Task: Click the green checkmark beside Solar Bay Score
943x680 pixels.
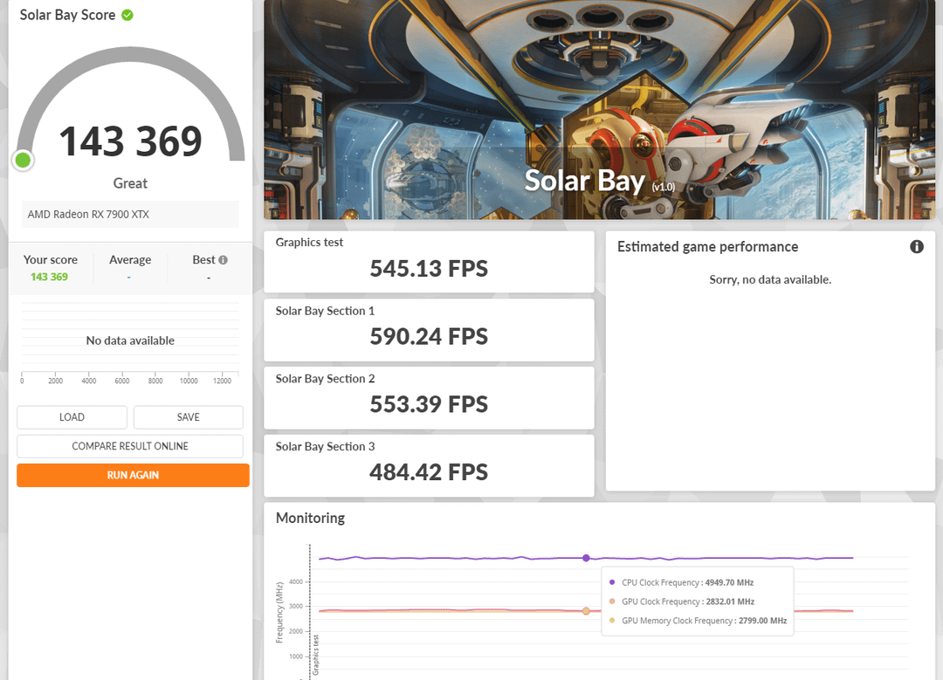Action: [x=127, y=15]
